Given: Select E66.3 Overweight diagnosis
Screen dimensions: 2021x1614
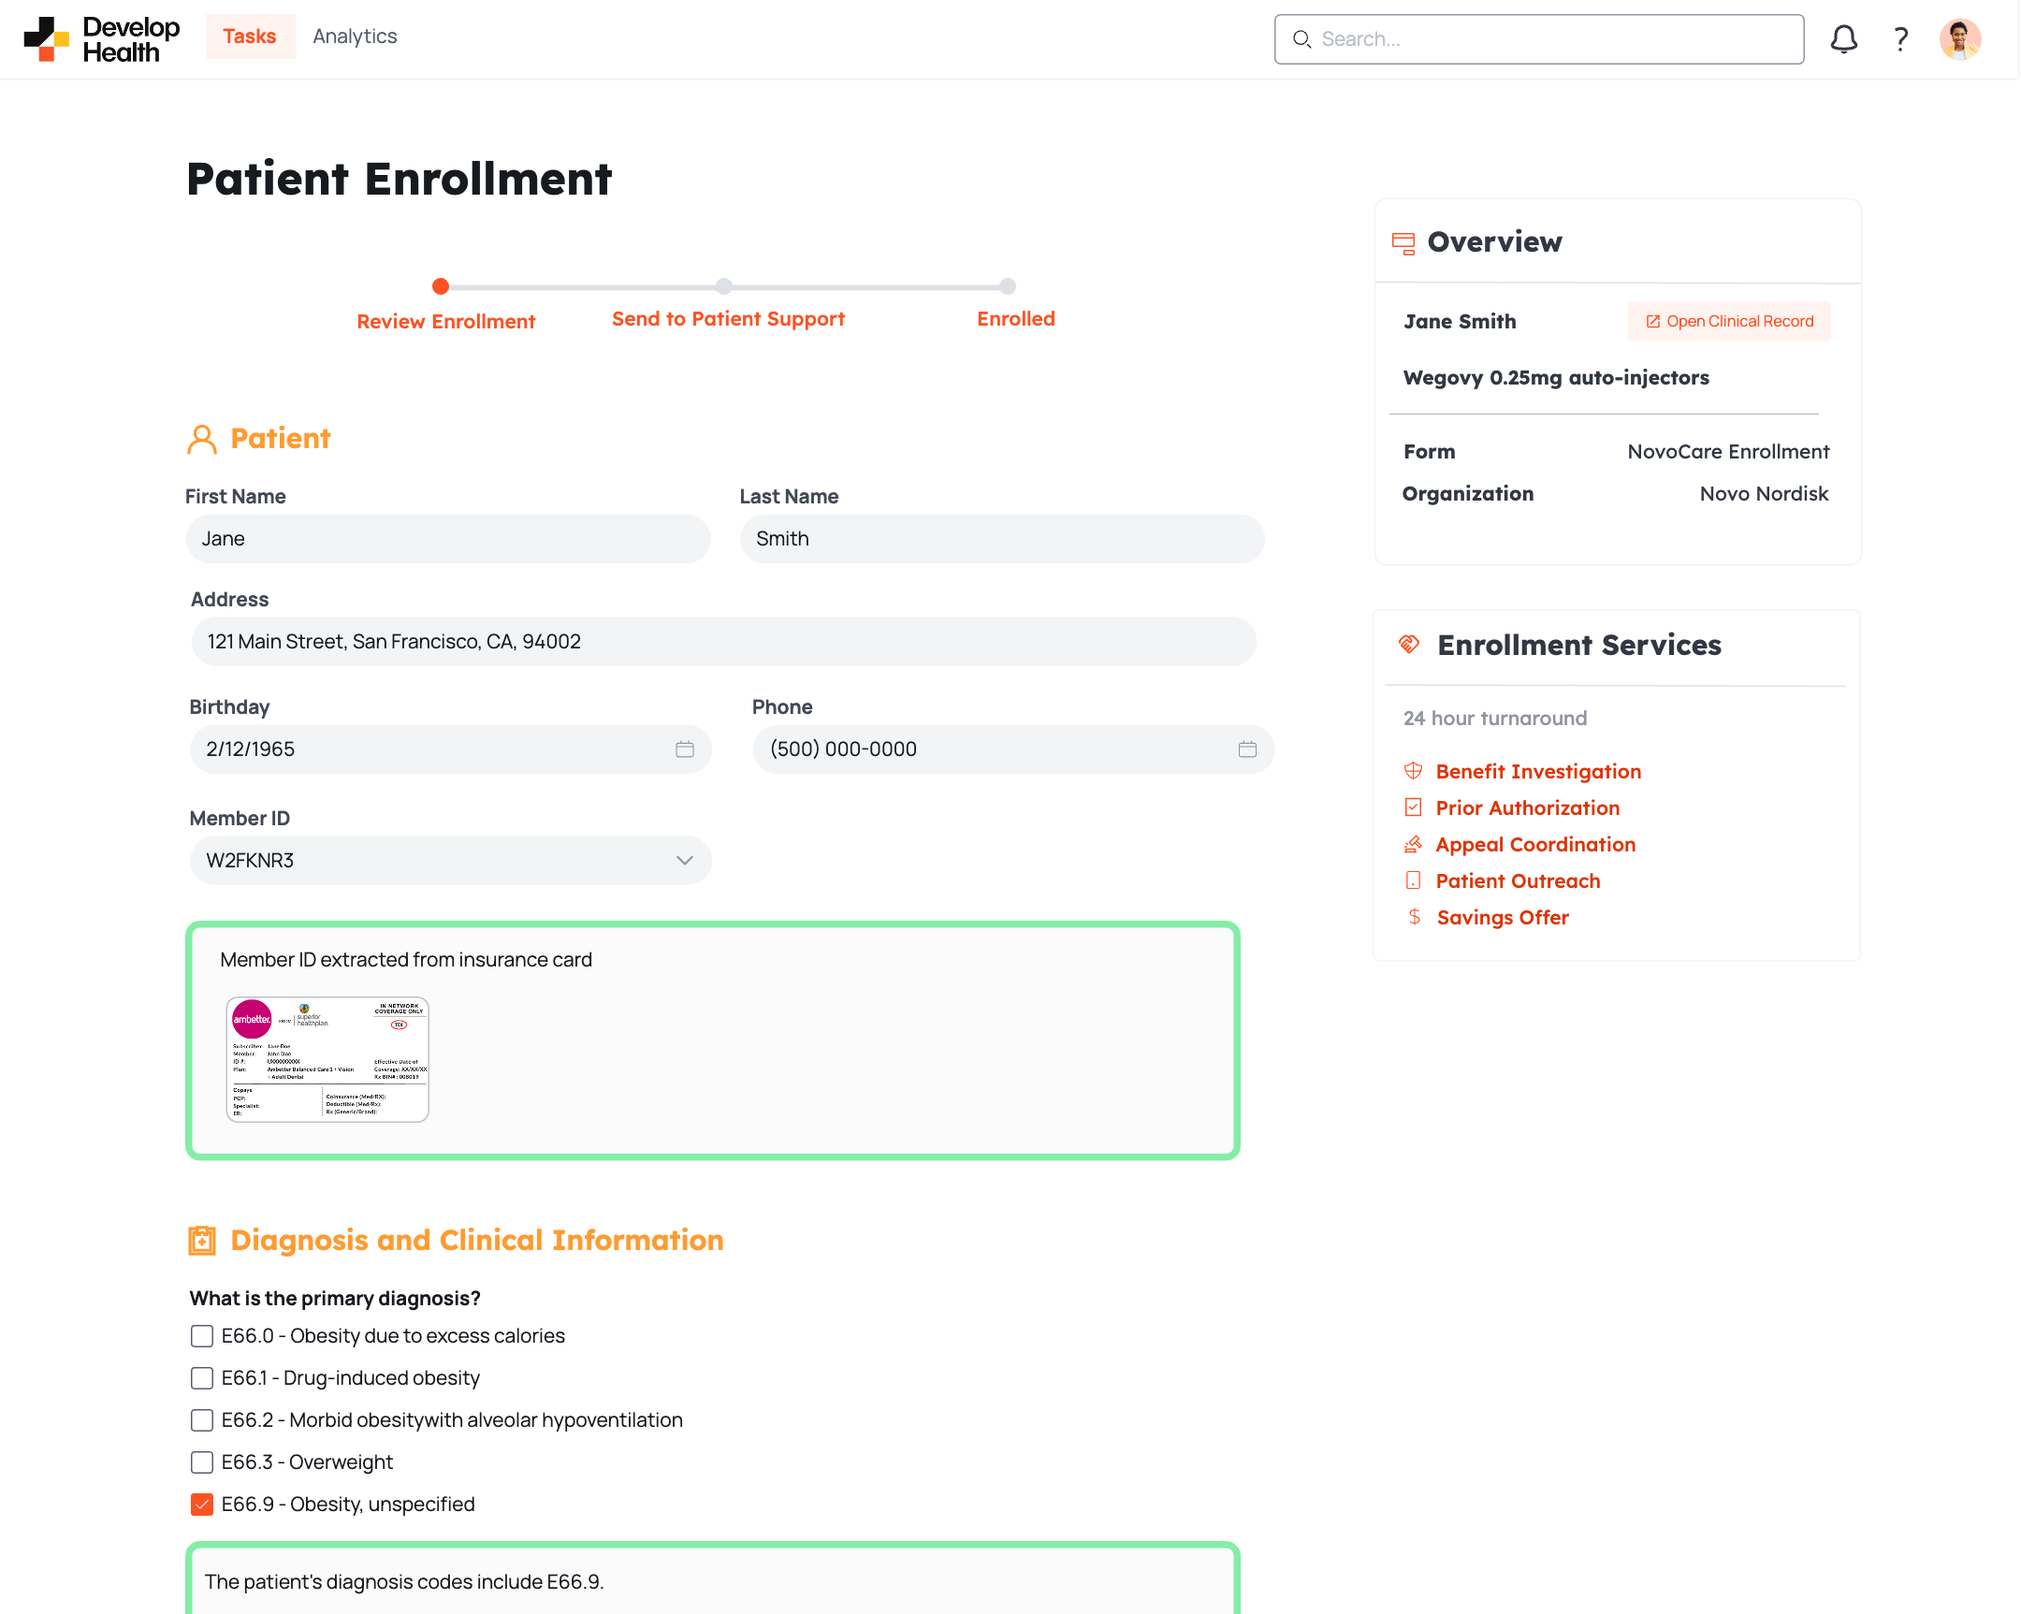Looking at the screenshot, I should (201, 1462).
